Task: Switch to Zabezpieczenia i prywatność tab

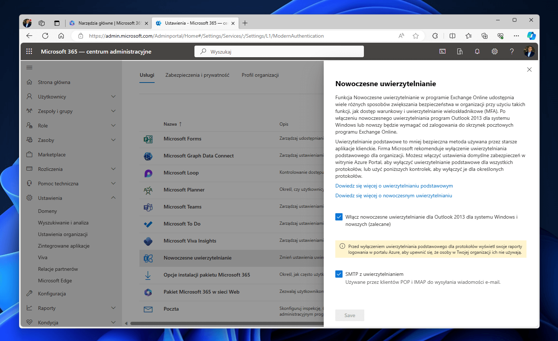Action: [197, 75]
